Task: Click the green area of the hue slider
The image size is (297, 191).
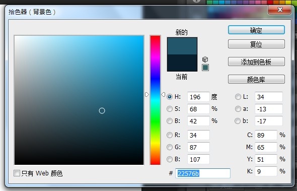Action: [156, 119]
